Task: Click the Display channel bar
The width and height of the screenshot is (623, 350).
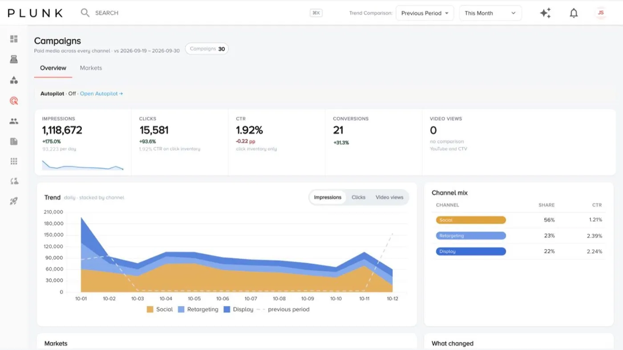Action: coord(471,251)
